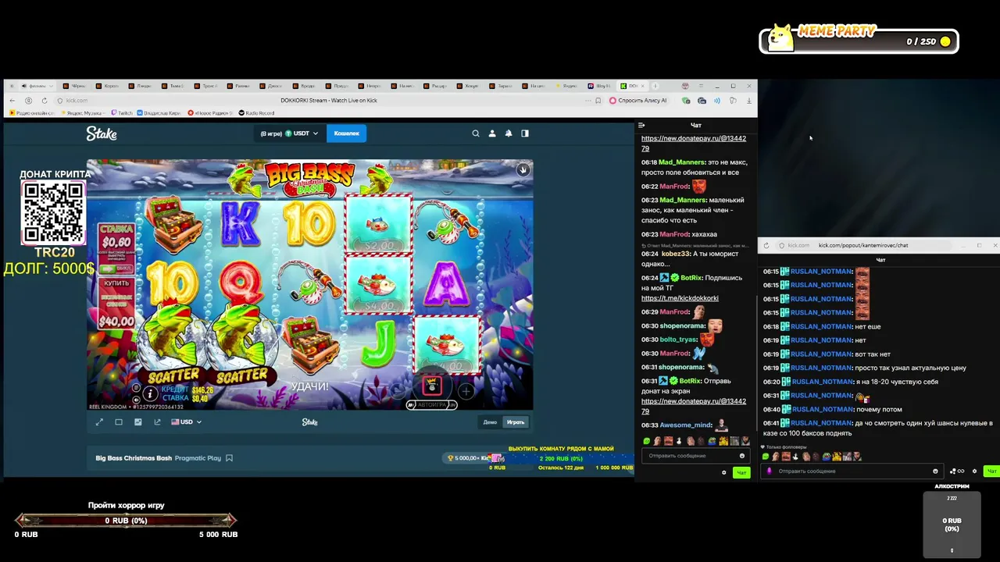Click the 2 200 RUB donation goal bar
Screen dimensions: 1000x562
[x=561, y=459]
